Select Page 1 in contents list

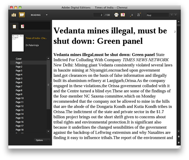(28, 63)
